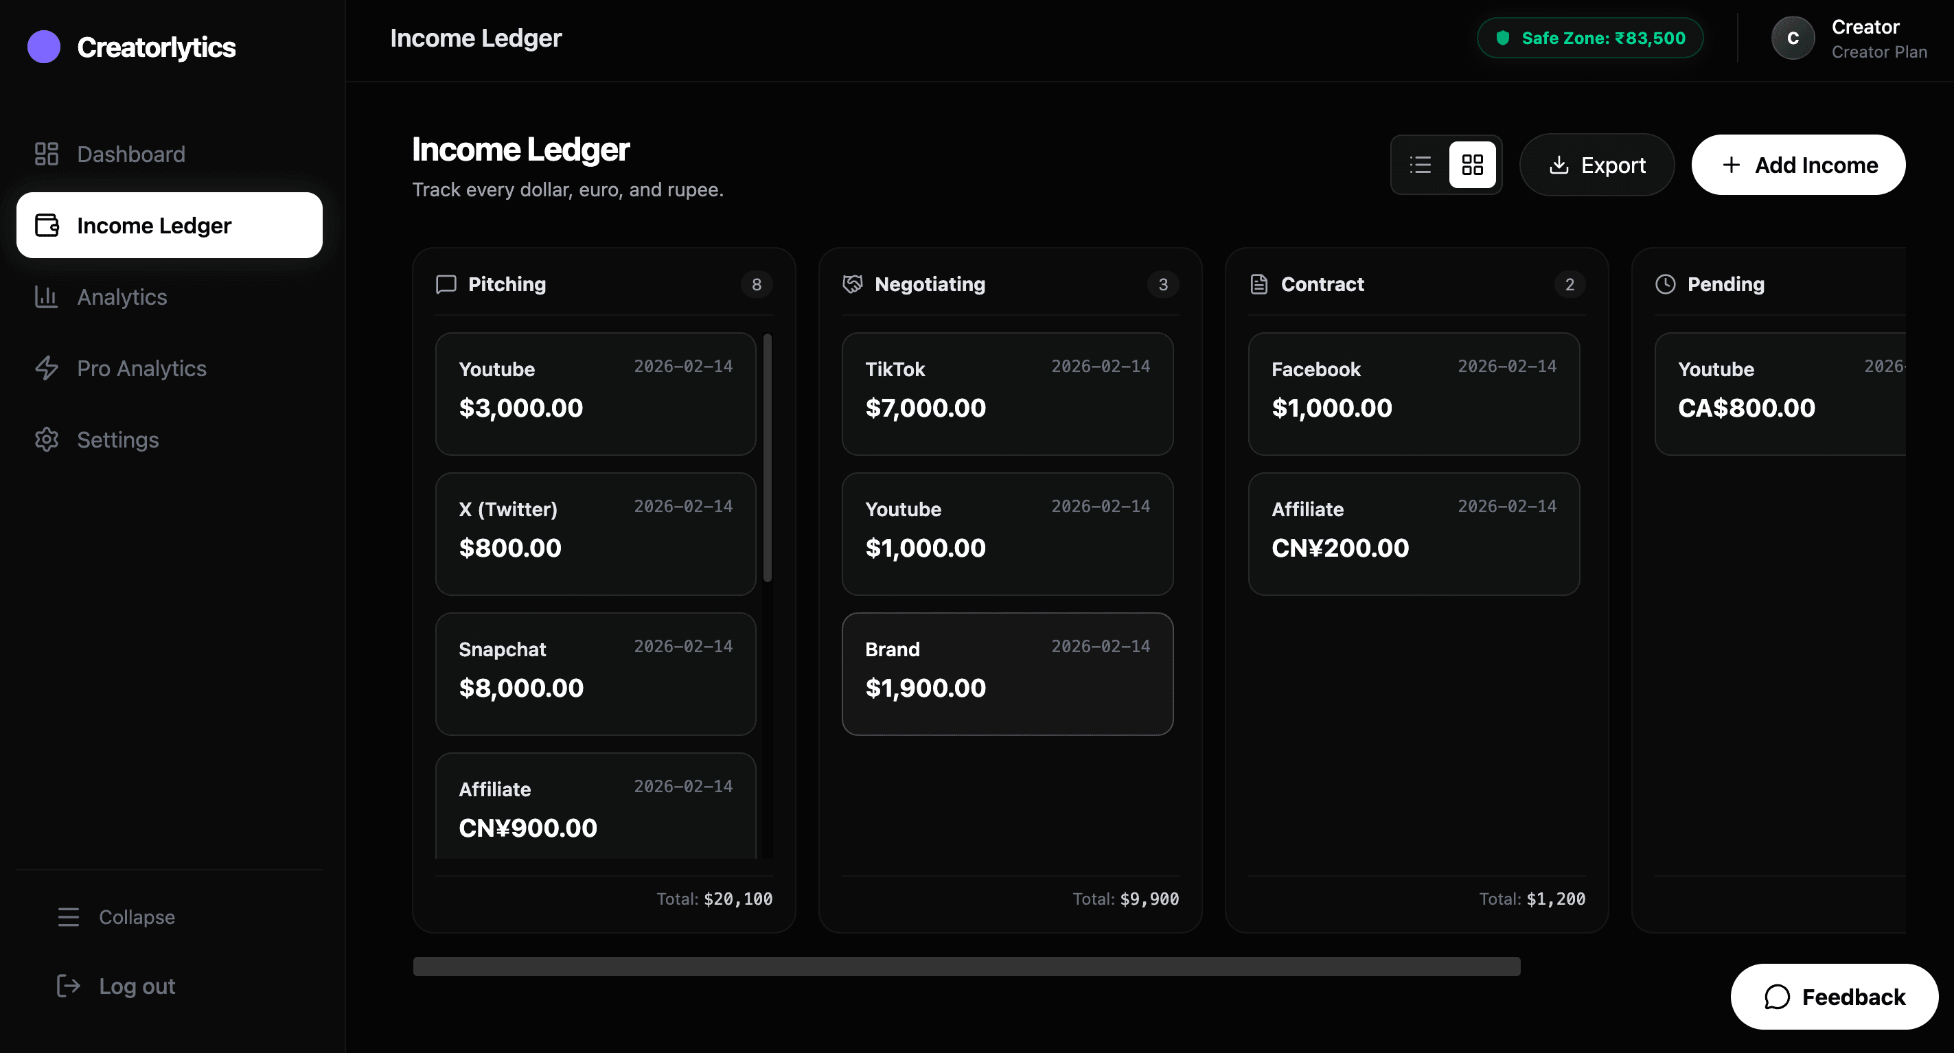Switch to list view layout

tap(1419, 165)
